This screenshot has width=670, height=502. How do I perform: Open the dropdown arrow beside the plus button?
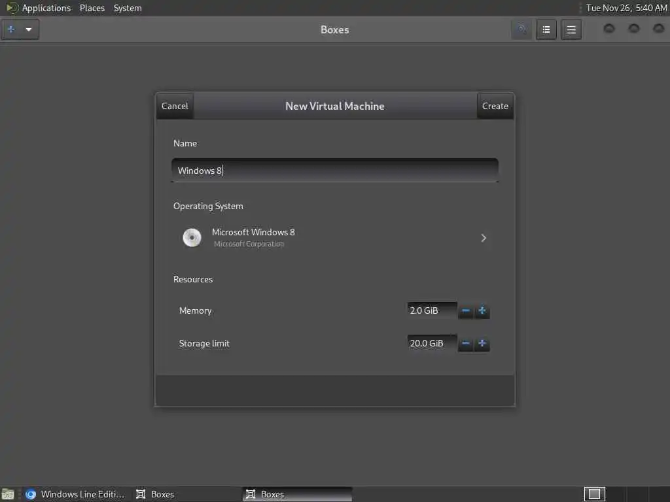click(29, 29)
